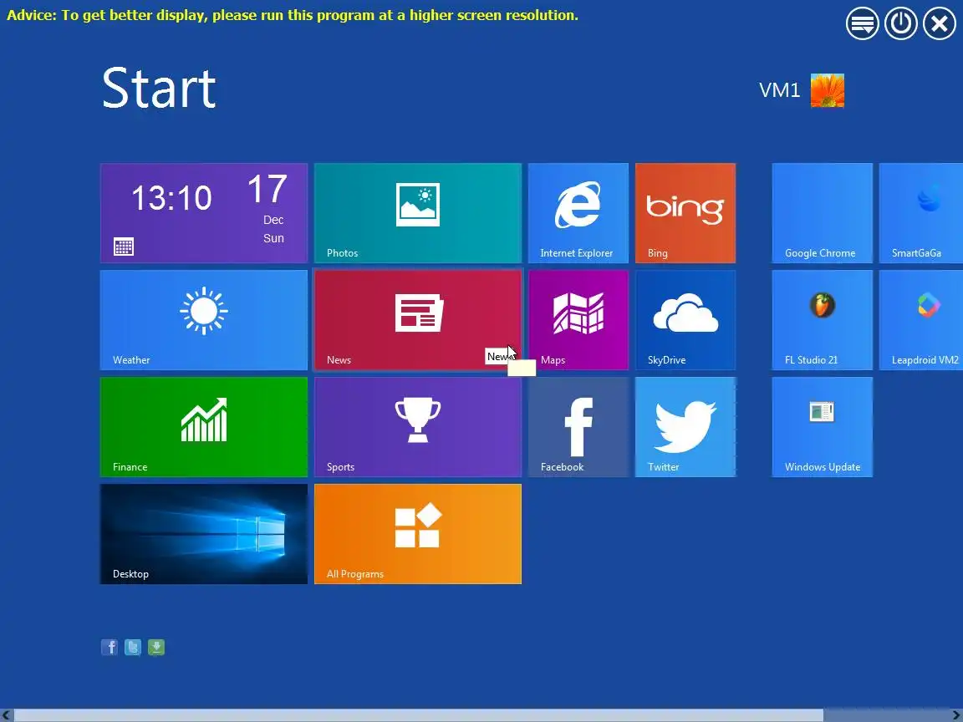Viewport: 963px width, 722px height.
Task: Click the small Twitter share icon at bottom
Action: coord(133,647)
